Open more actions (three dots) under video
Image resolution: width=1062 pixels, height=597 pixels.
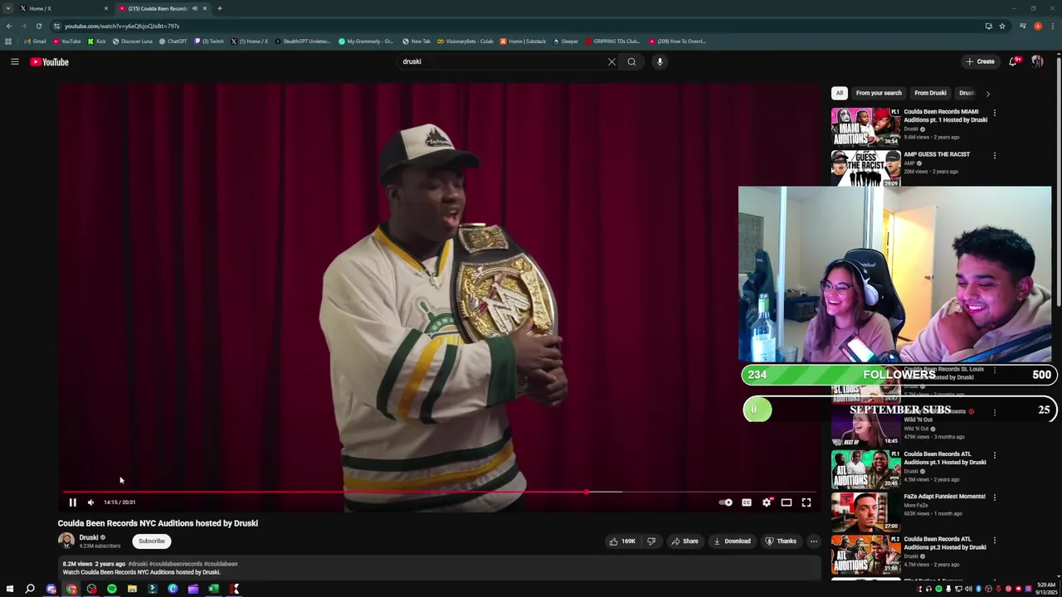coord(814,541)
